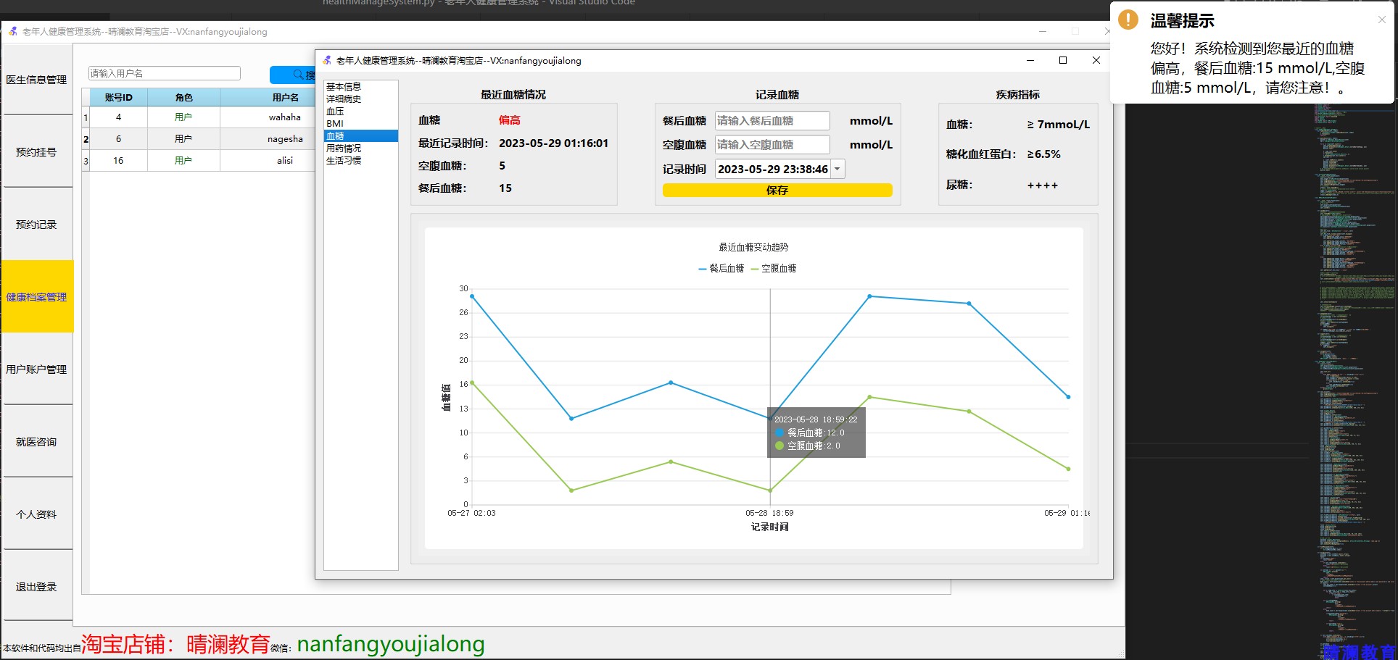Screen dimensions: 1398x660
Task: Toggle 餐后血糖 series in chart legend
Action: pos(721,268)
